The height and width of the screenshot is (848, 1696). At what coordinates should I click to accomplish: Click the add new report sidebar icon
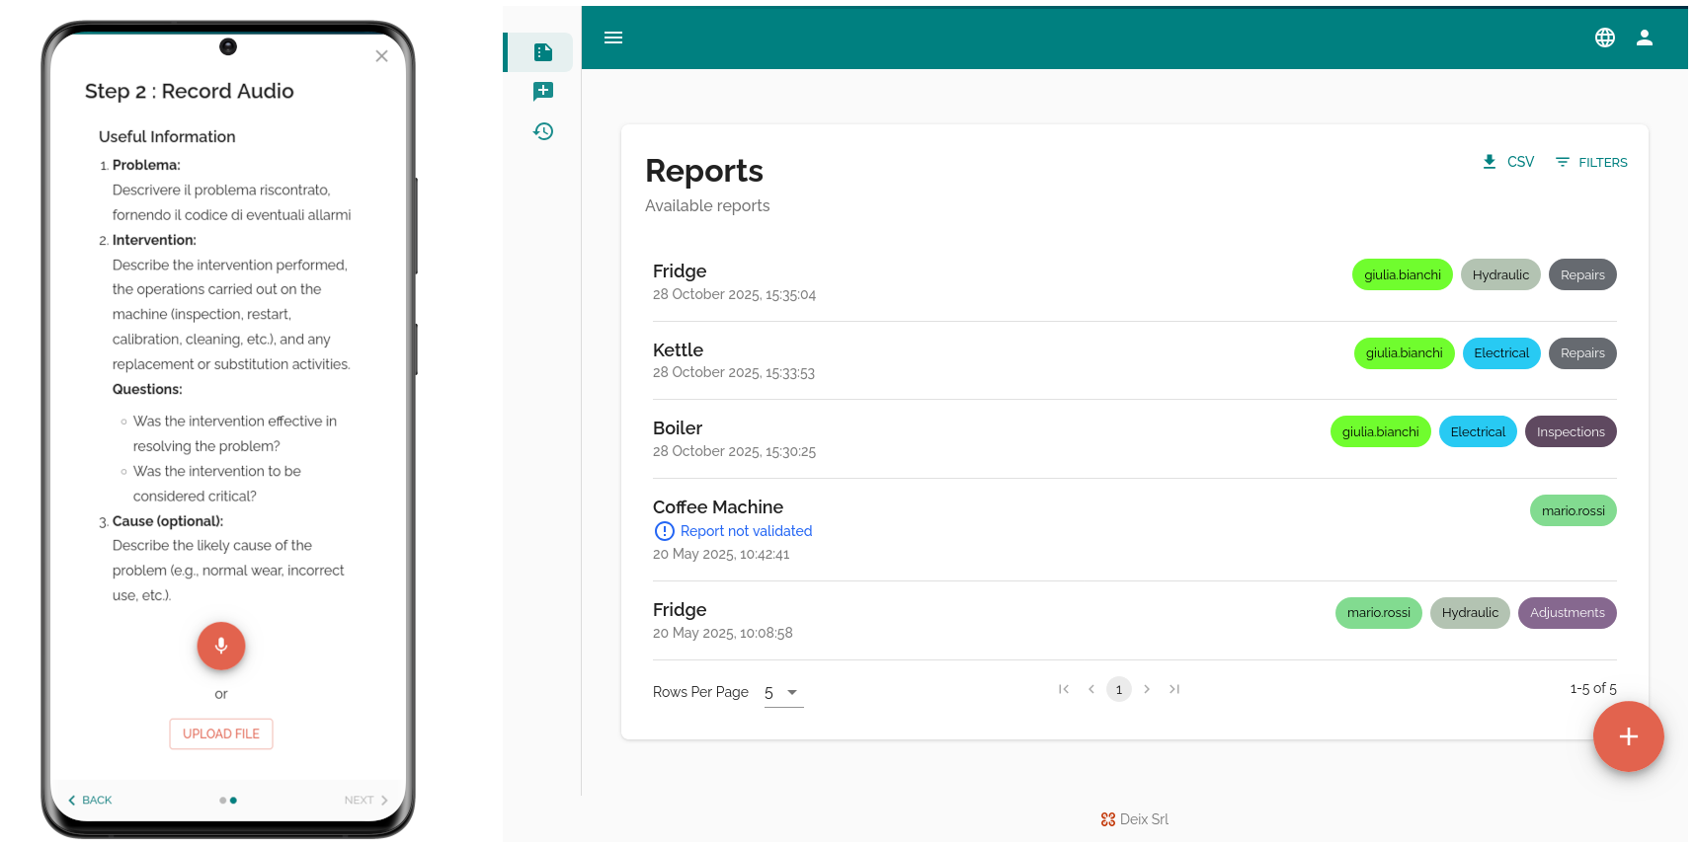click(x=542, y=92)
